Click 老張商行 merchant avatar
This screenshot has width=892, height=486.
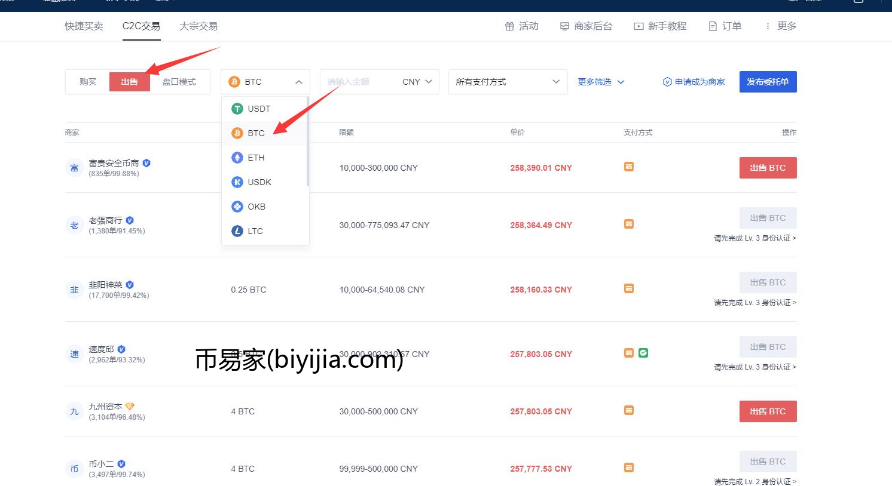(74, 225)
